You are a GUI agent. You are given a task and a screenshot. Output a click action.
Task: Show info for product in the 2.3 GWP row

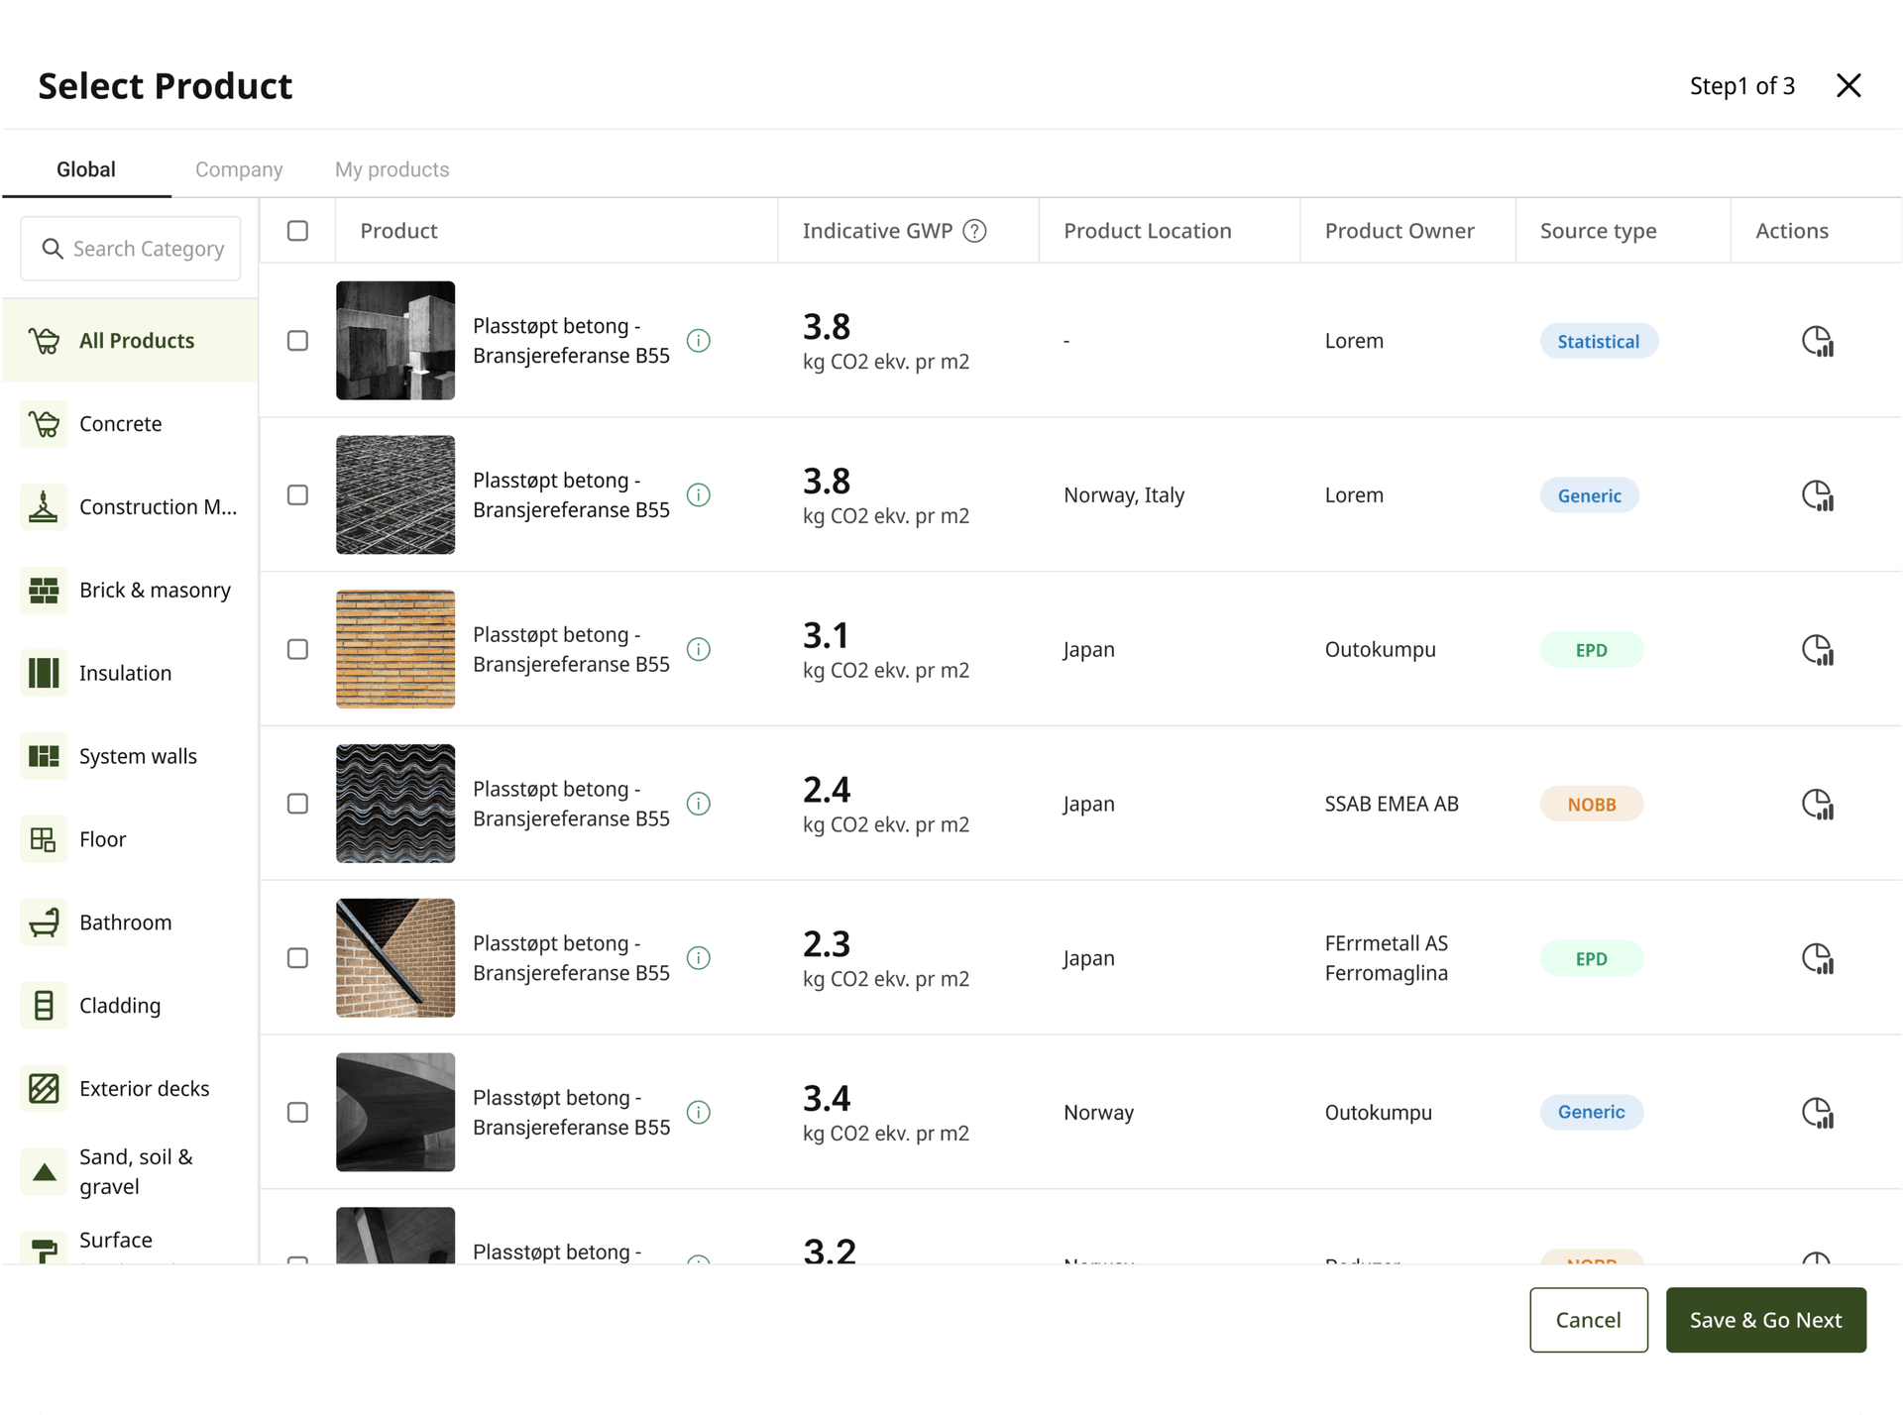pyautogui.click(x=699, y=958)
